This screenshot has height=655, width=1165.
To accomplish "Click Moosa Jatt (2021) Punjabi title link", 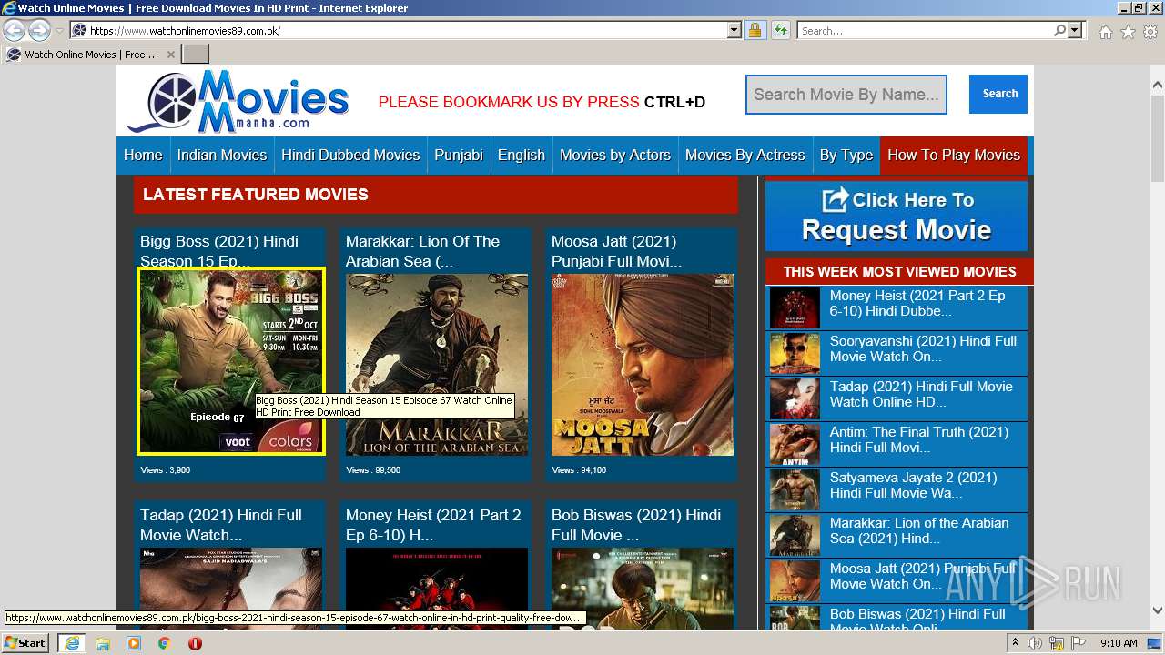I will pyautogui.click(x=616, y=251).
